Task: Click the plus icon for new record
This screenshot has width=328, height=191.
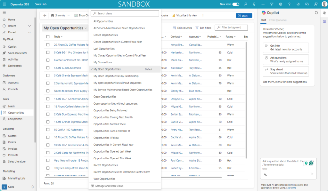Action: point(263,4)
